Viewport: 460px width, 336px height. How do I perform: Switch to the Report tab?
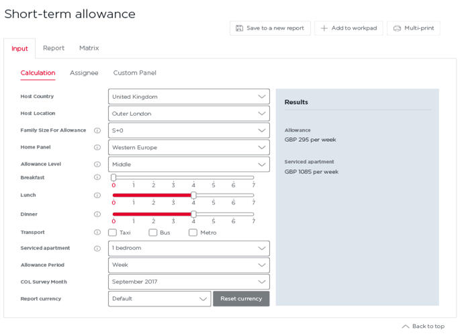click(54, 48)
